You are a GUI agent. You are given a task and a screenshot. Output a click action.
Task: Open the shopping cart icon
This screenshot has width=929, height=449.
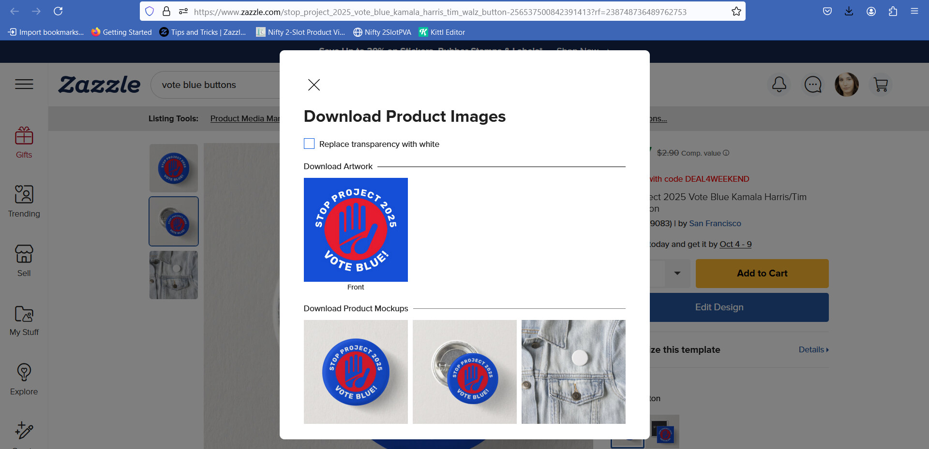pos(881,85)
